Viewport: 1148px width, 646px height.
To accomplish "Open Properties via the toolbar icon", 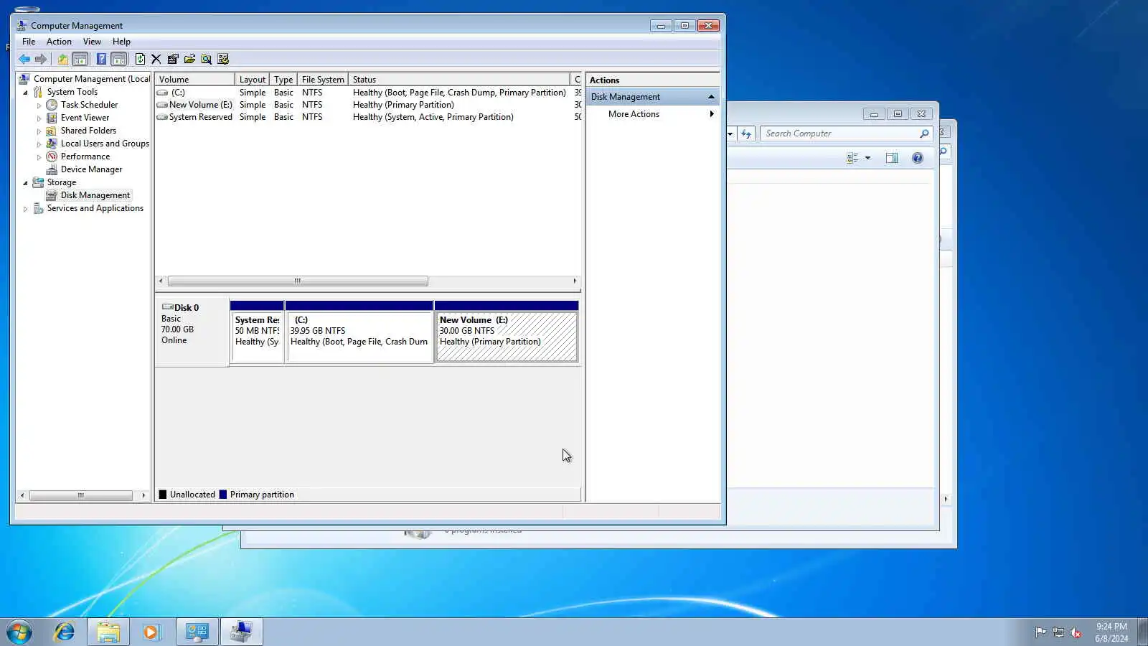I will [173, 59].
